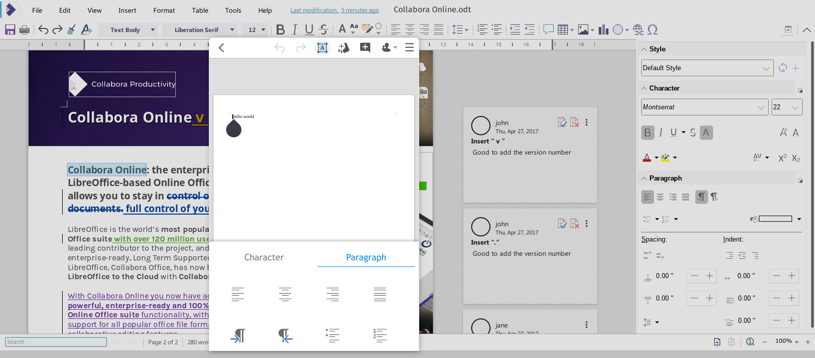Undo the last action in main toolbar
Image resolution: width=815 pixels, height=358 pixels.
coord(43,29)
